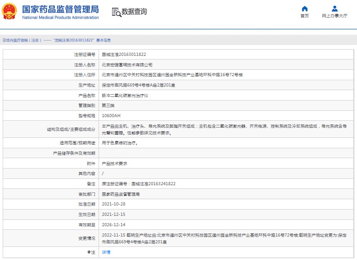Click the 网上办事大厅 person icon
The width and height of the screenshot is (357, 260).
click(334, 9)
